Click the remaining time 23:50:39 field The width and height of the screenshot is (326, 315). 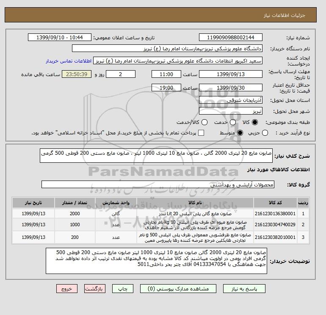[x=77, y=74]
